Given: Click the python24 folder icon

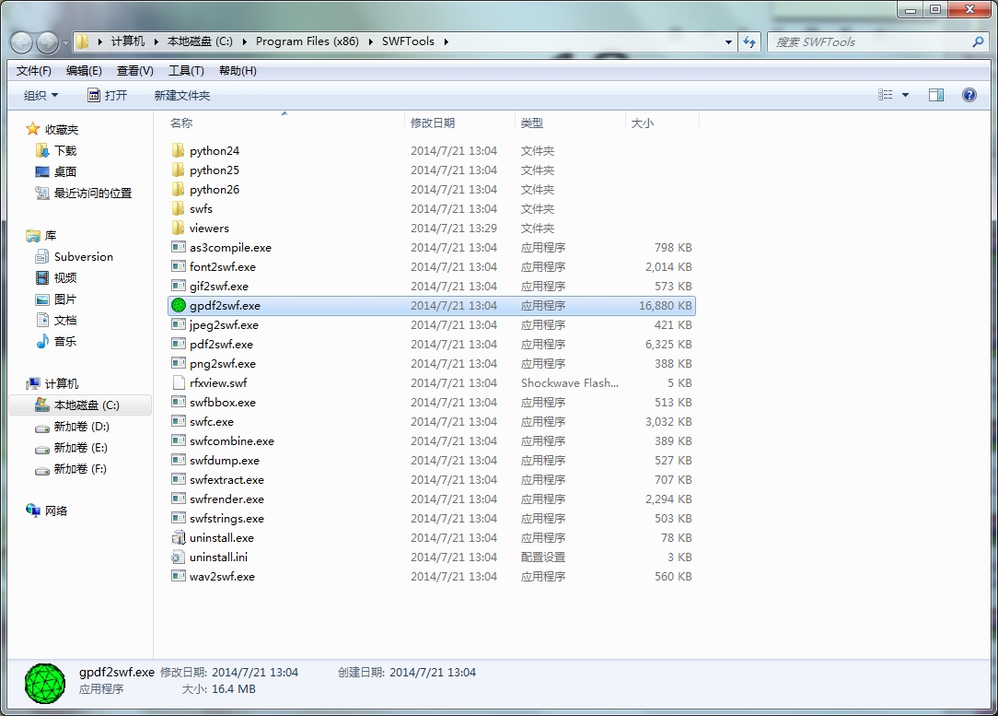Looking at the screenshot, I should [x=179, y=150].
